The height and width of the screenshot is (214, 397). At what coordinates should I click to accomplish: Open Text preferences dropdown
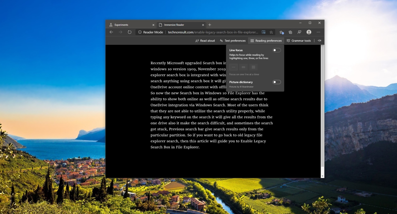click(x=233, y=41)
